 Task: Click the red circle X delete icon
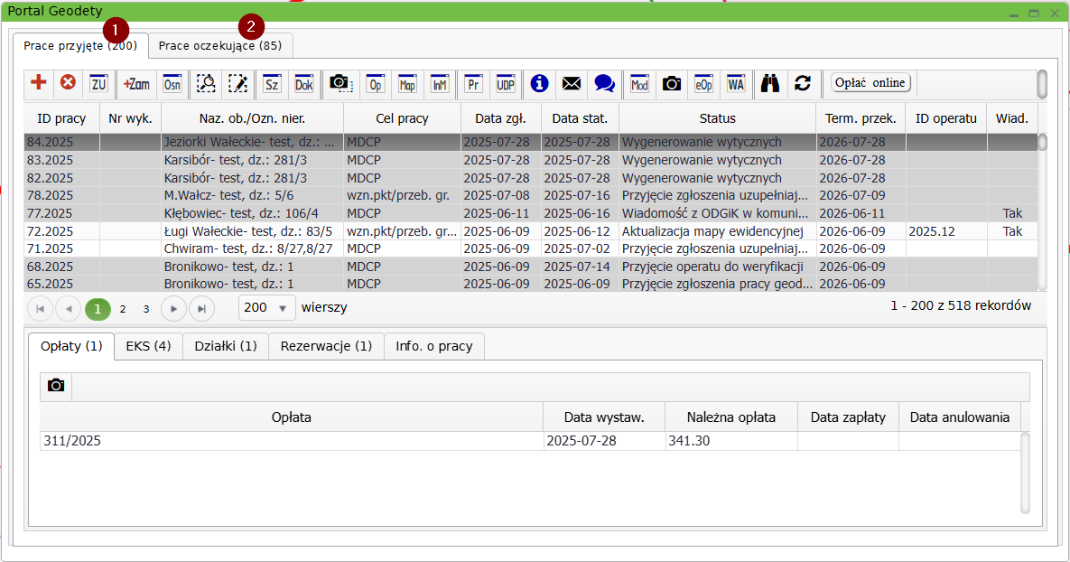[68, 83]
